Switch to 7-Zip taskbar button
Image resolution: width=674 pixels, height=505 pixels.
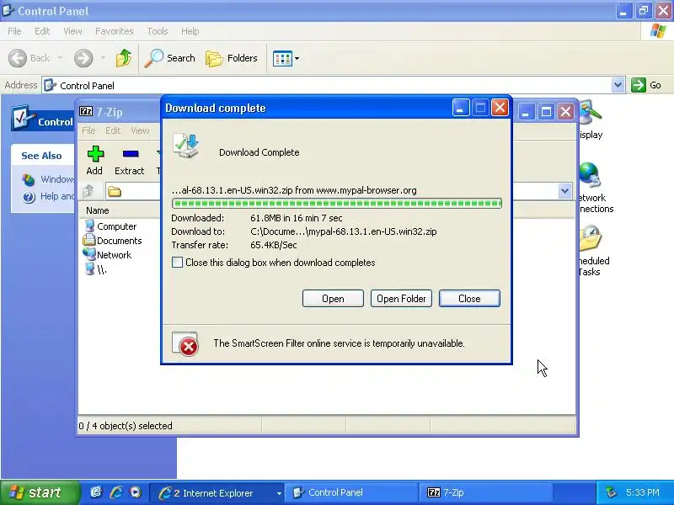click(487, 493)
